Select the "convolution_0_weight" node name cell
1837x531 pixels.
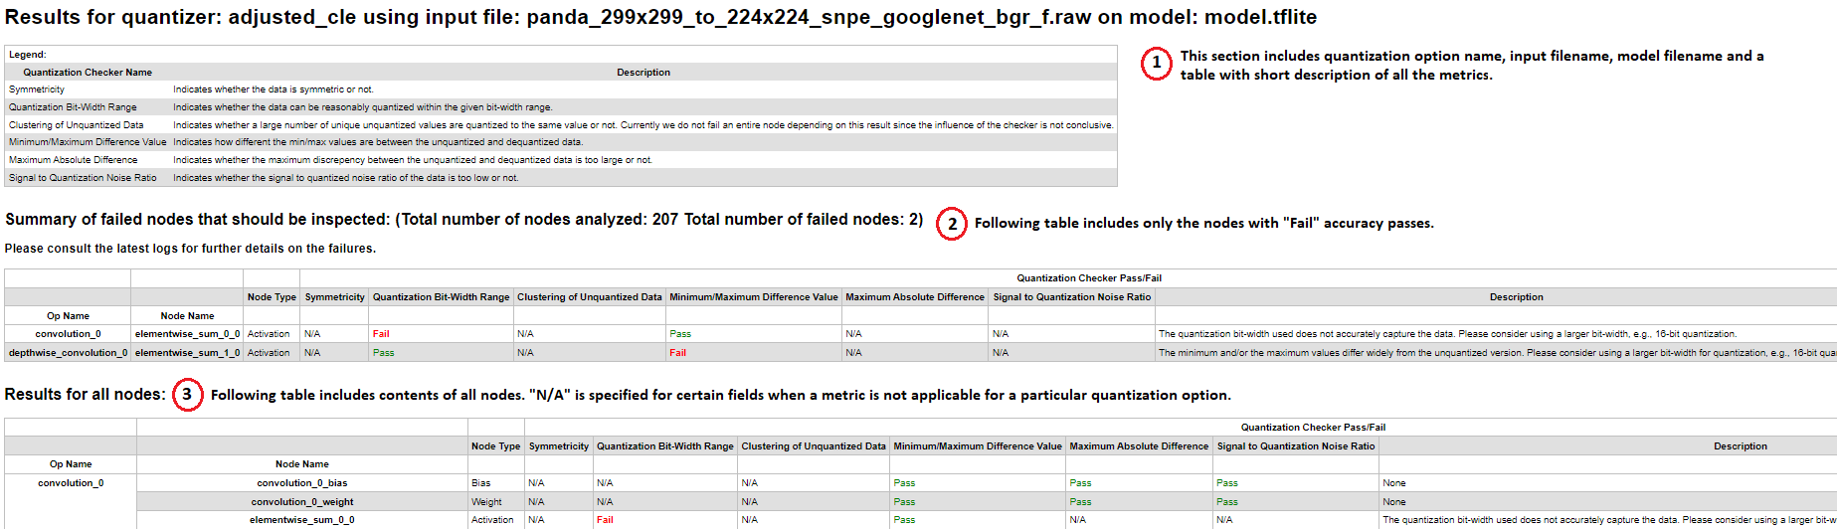click(x=302, y=502)
